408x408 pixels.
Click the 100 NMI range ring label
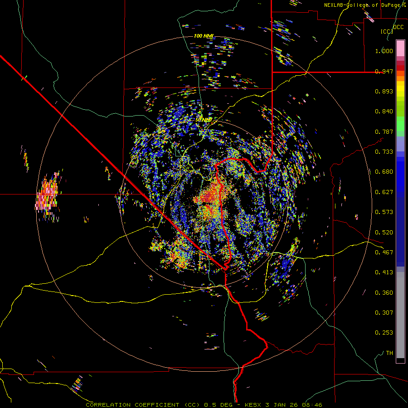point(204,36)
